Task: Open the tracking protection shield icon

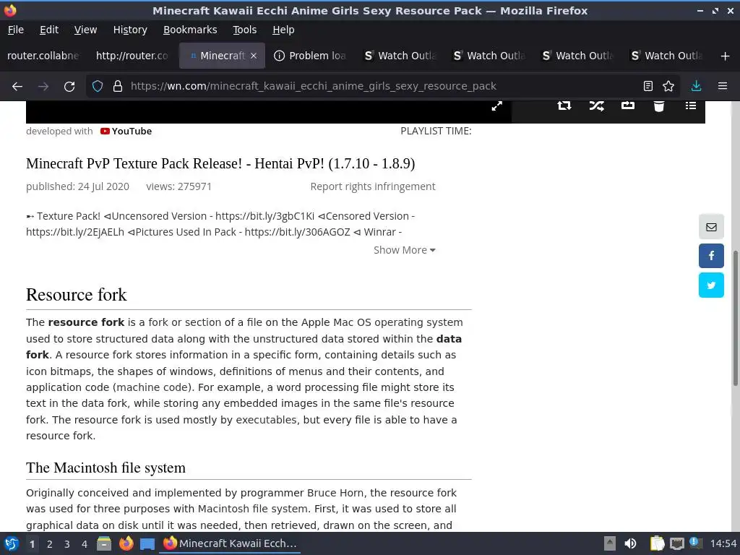Action: [x=98, y=87]
